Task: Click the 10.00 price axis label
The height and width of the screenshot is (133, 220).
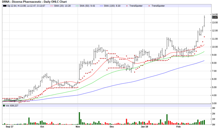Action: point(215,47)
